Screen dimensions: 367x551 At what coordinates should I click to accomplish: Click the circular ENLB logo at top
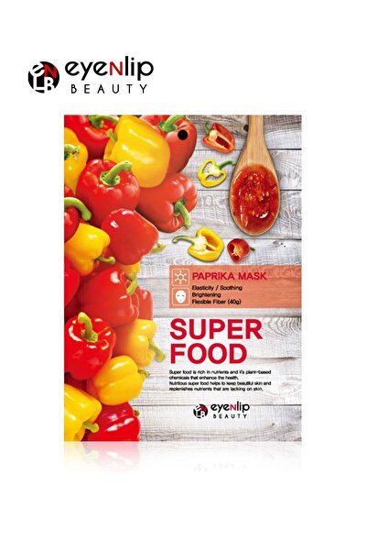(44, 77)
